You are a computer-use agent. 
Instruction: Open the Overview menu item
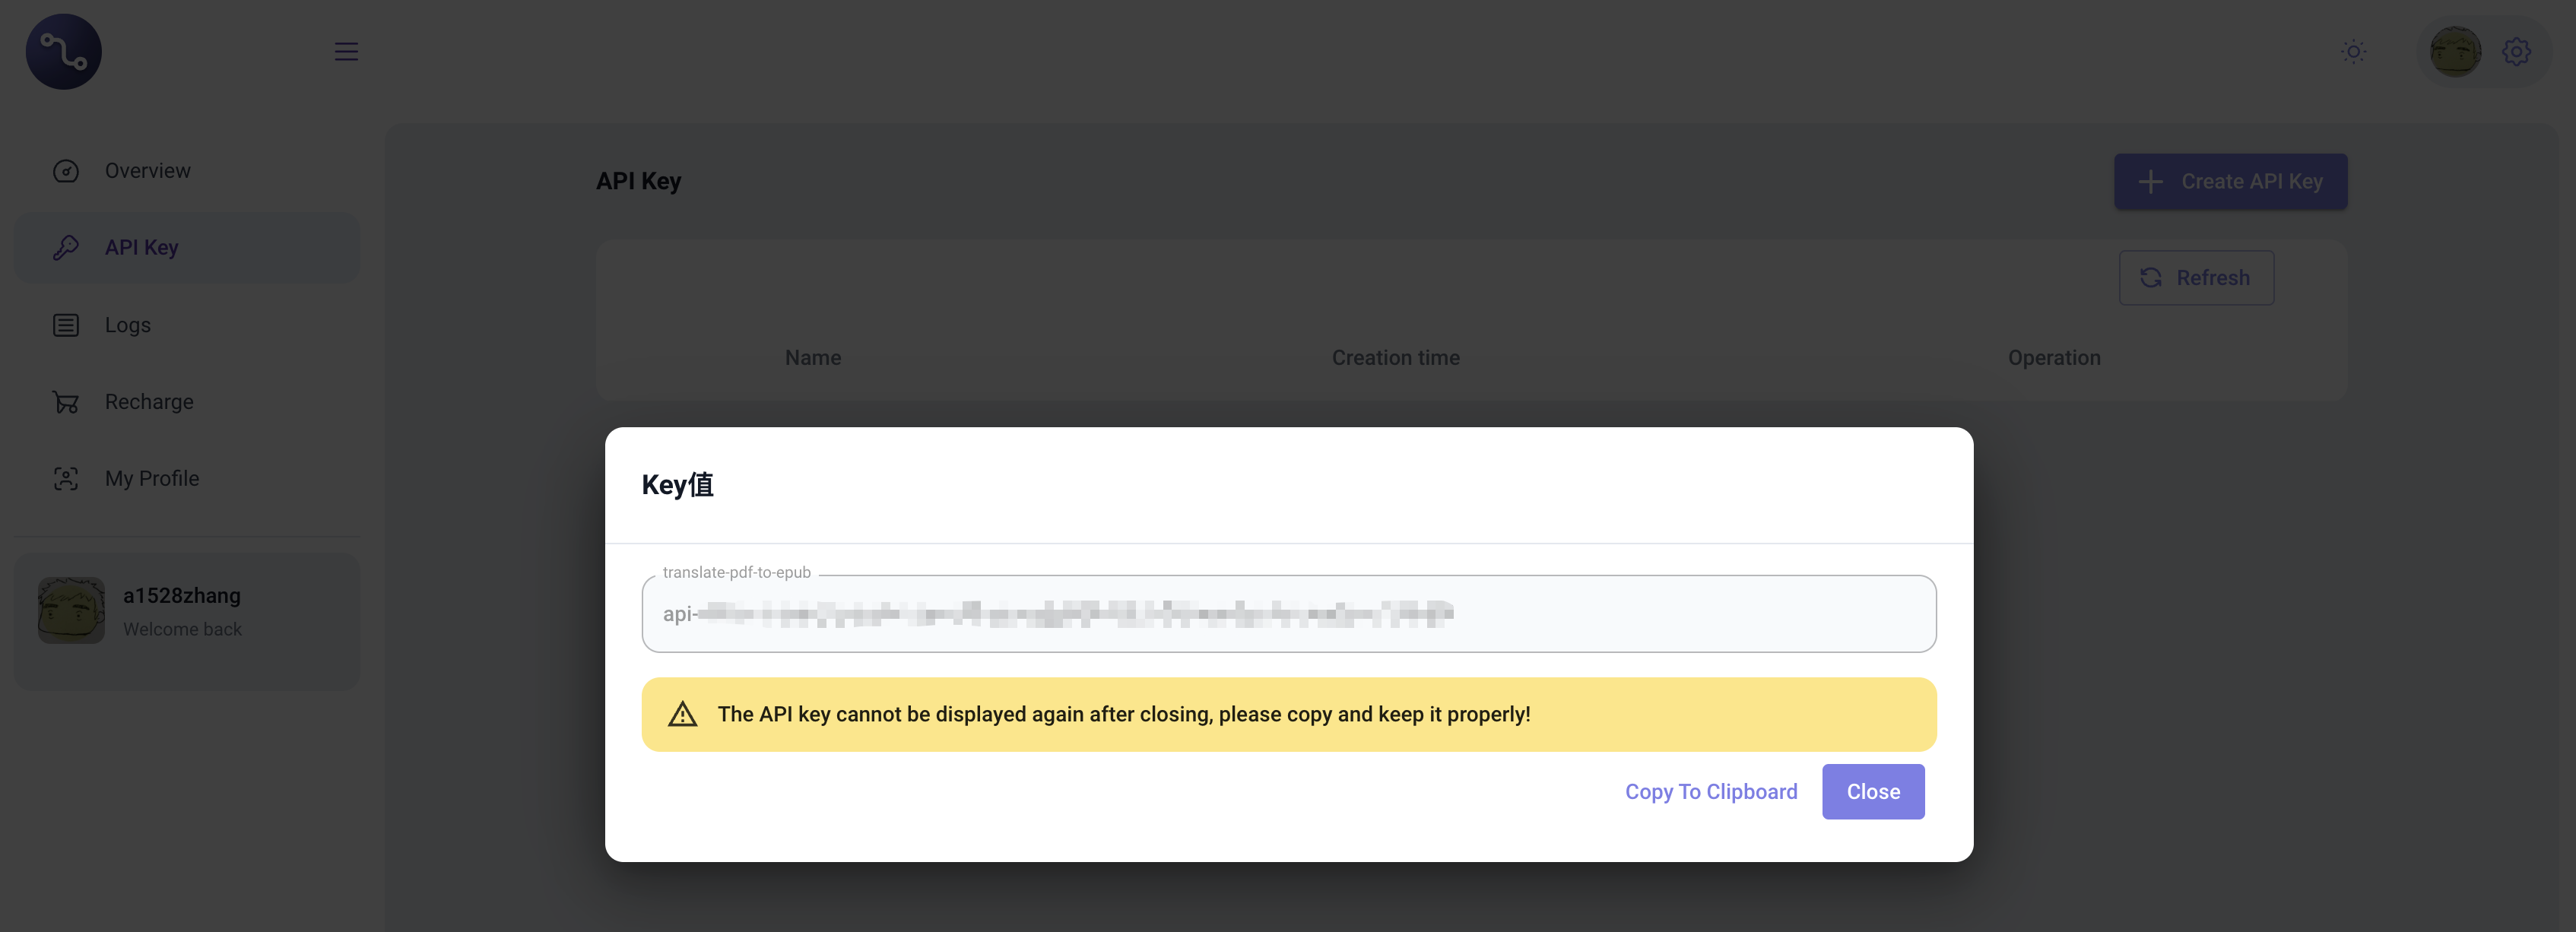pyautogui.click(x=148, y=171)
